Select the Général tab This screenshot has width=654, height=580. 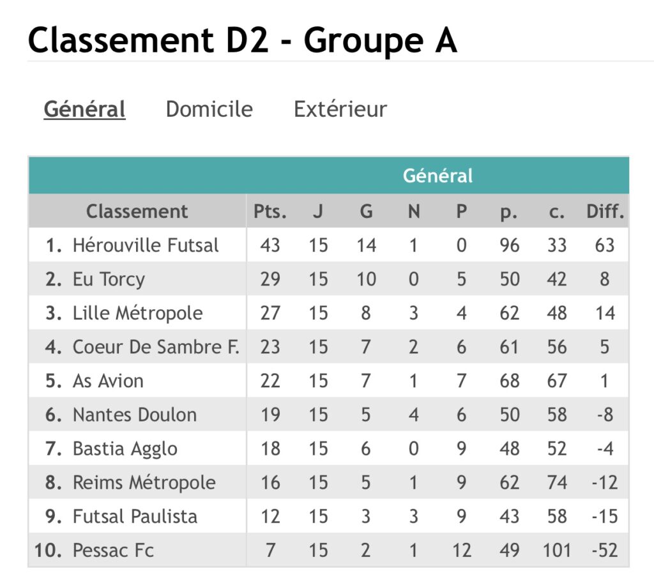tap(85, 109)
